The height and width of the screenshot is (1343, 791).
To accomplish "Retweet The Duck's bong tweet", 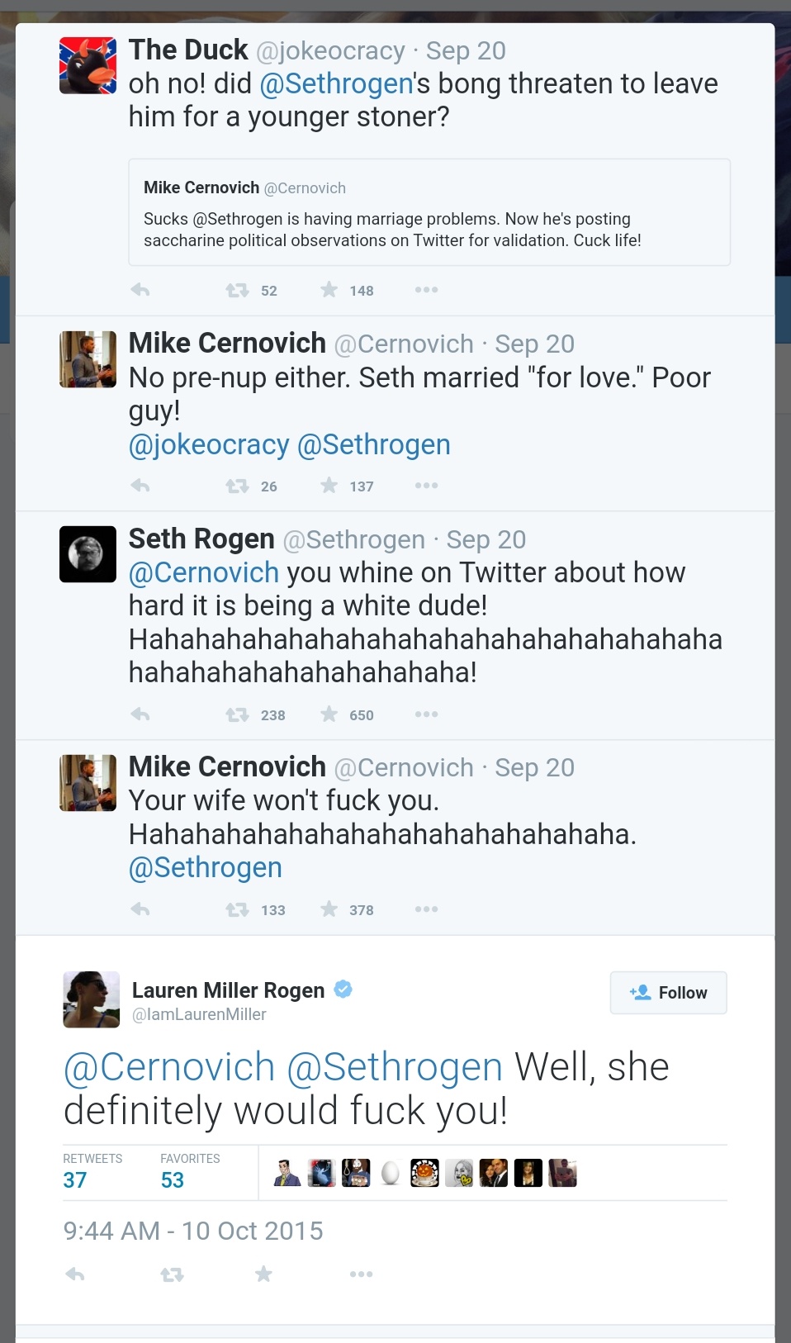I will (238, 290).
